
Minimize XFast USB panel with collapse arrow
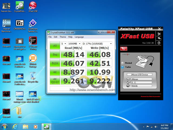coord(159,29)
